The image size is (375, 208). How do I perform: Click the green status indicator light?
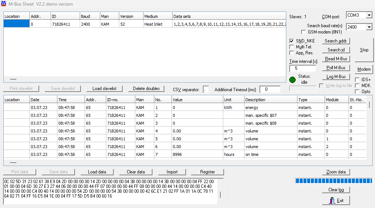click(293, 79)
